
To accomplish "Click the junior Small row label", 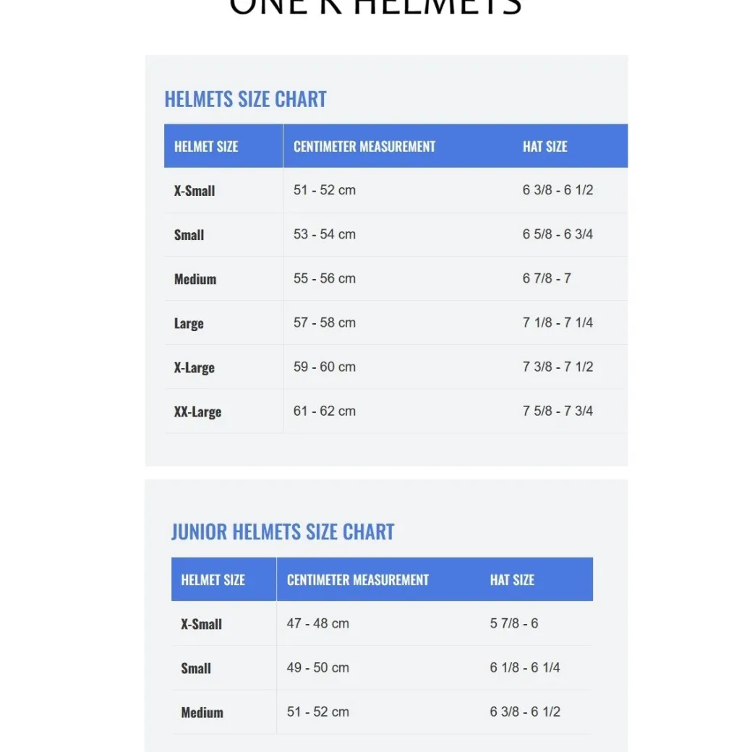I will click(196, 668).
